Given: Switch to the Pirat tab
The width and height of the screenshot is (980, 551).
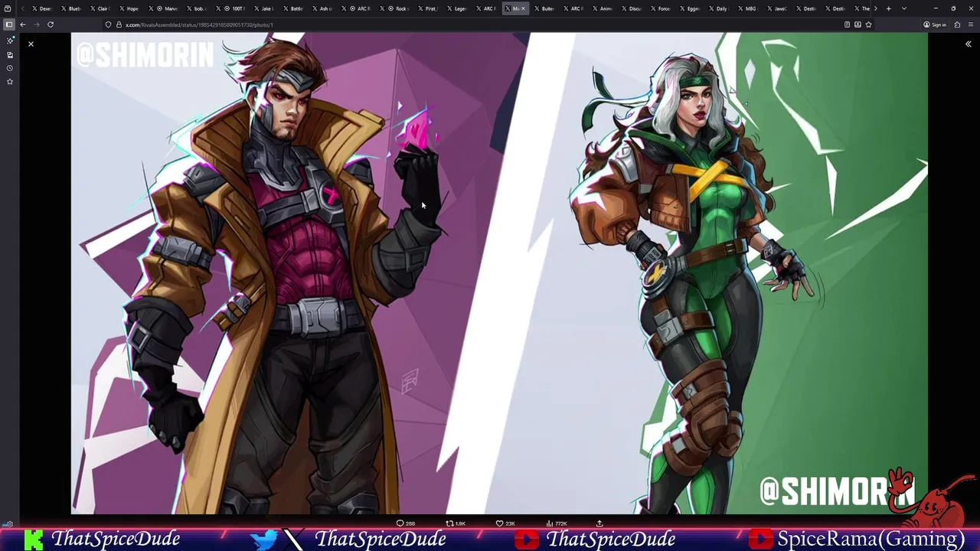Looking at the screenshot, I should tap(427, 8).
